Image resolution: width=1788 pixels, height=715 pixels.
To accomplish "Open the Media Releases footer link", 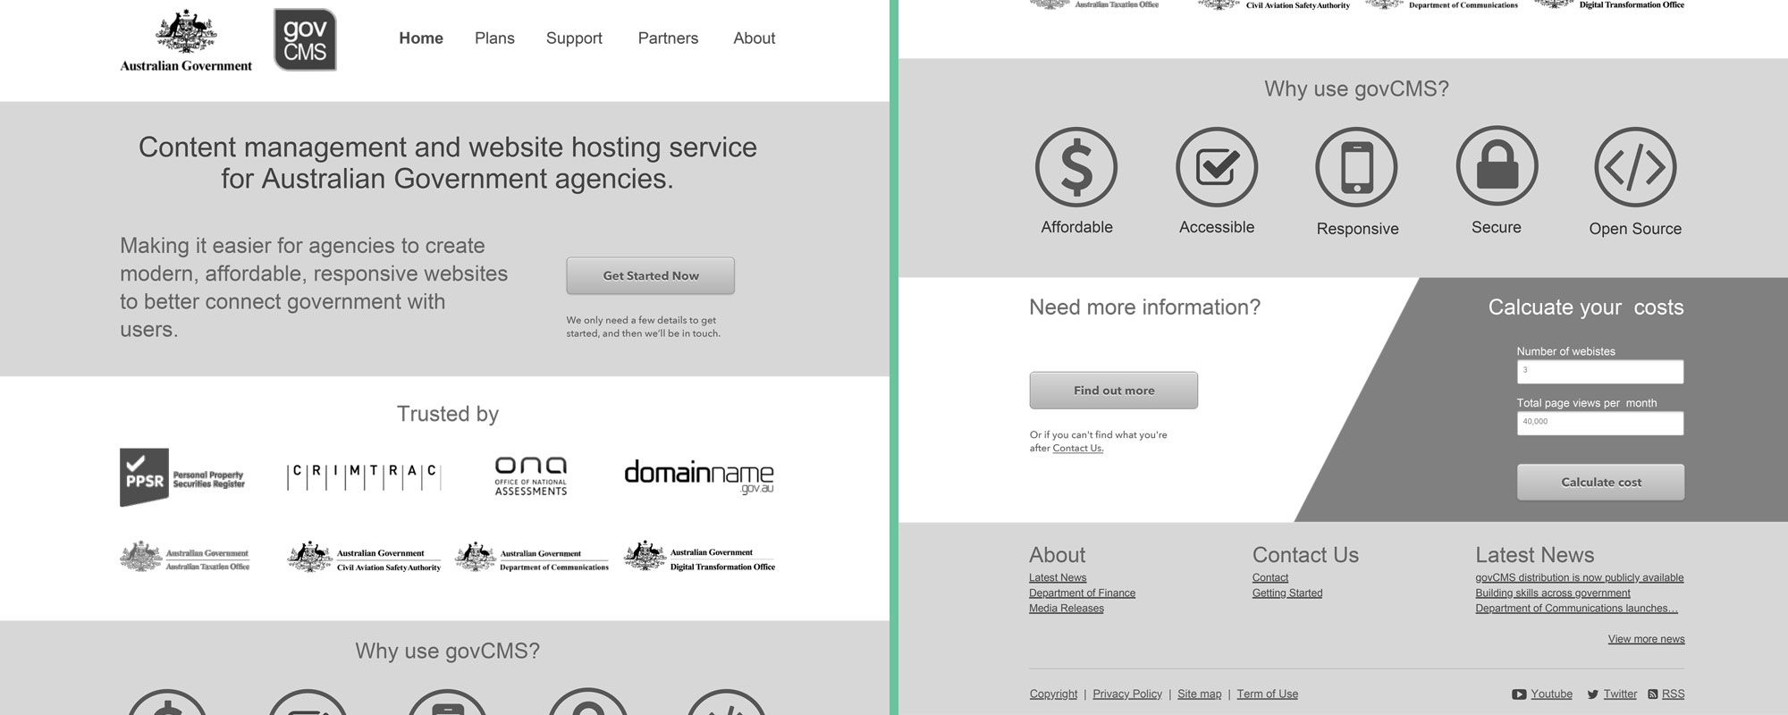I will (x=1066, y=609).
